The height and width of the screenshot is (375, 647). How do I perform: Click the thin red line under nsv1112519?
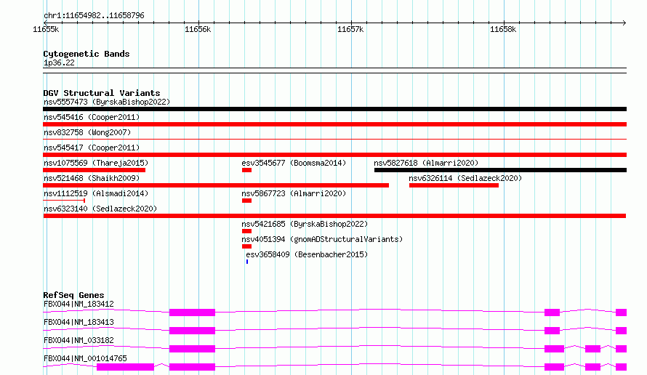tap(64, 201)
